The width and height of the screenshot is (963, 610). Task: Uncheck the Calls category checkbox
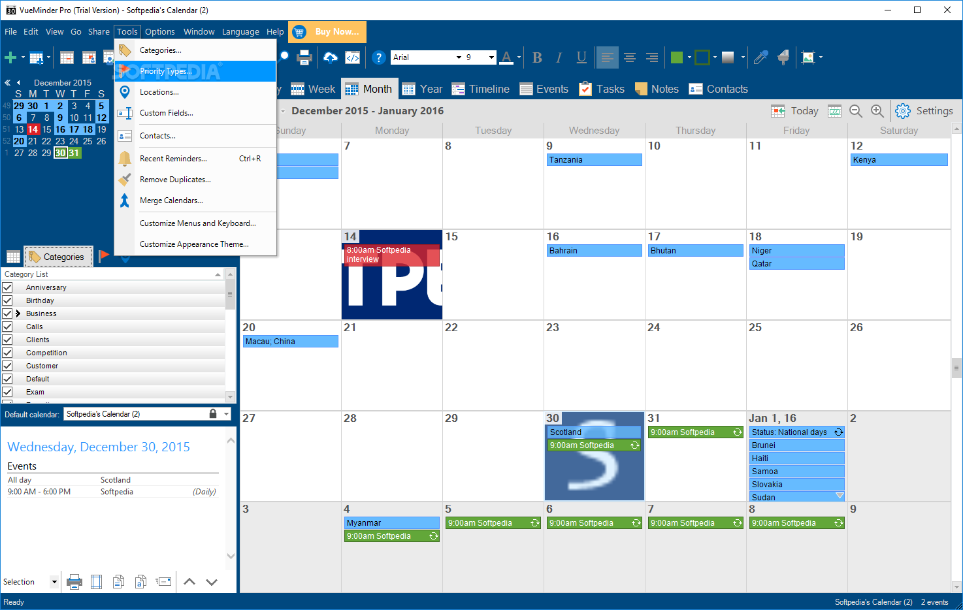click(8, 327)
